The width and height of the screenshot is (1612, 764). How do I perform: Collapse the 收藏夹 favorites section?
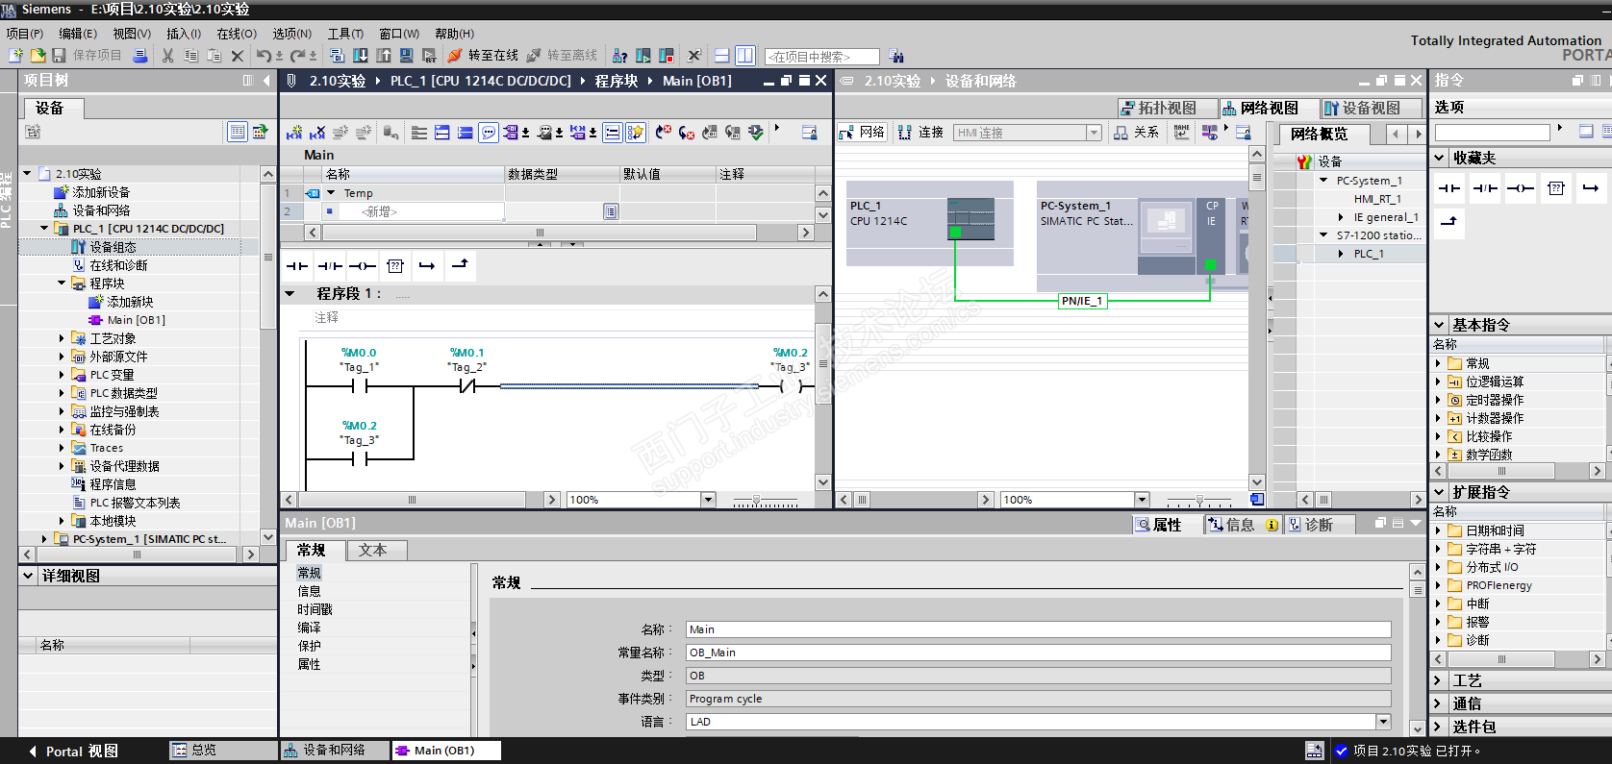click(1440, 158)
